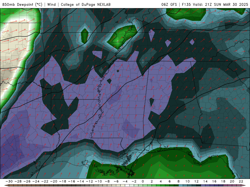Click the -4 value on legend scale
The height and width of the screenshot is (187, 250).
pyautogui.click(x=125, y=181)
